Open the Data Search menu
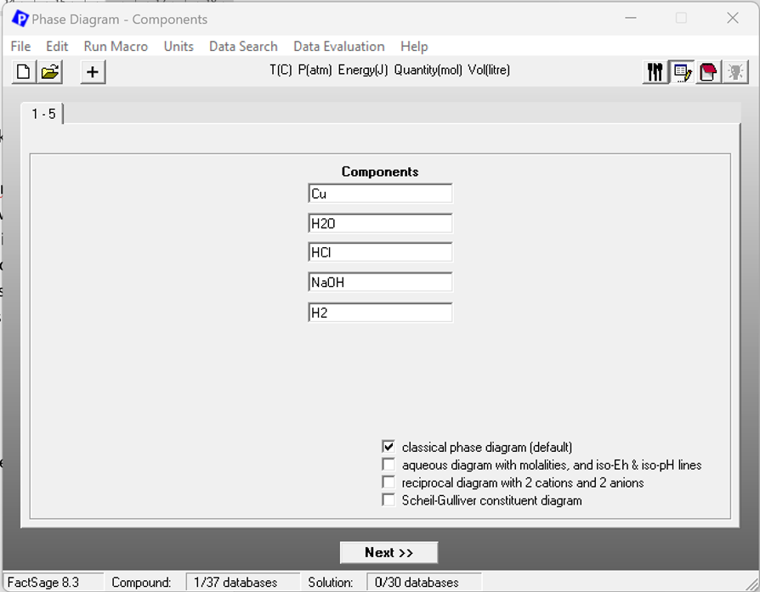This screenshot has height=592, width=760. (243, 46)
